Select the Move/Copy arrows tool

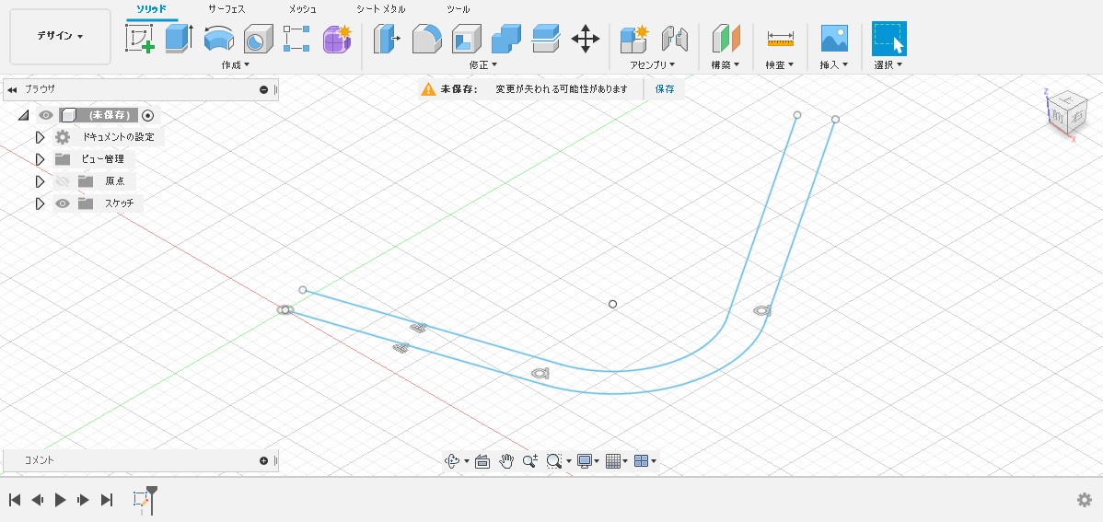[586, 39]
